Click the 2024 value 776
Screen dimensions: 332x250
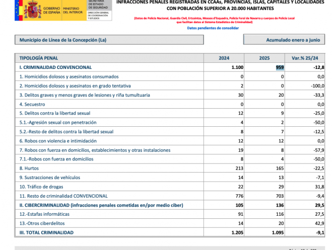pyautogui.click(x=239, y=196)
